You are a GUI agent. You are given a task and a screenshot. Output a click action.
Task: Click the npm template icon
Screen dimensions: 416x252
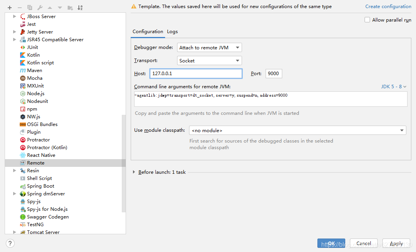pos(23,109)
